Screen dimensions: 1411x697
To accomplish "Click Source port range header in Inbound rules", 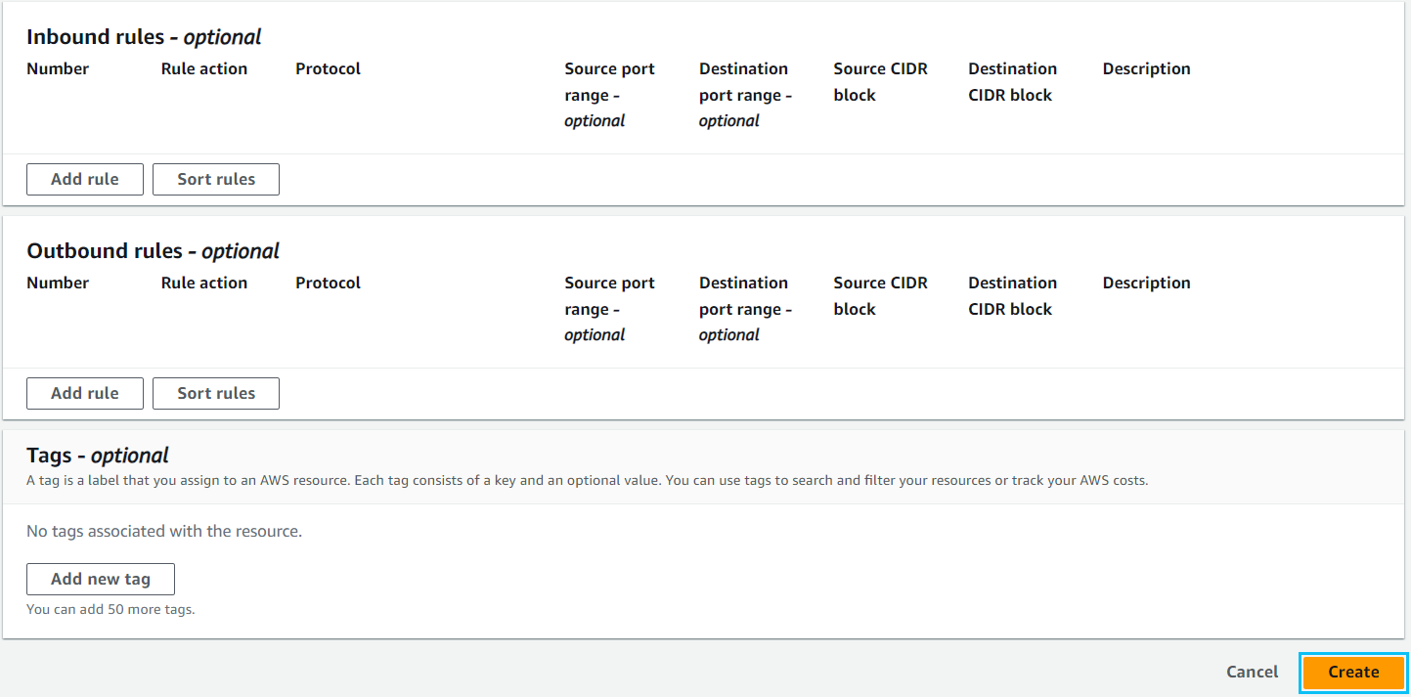I will click(x=609, y=95).
